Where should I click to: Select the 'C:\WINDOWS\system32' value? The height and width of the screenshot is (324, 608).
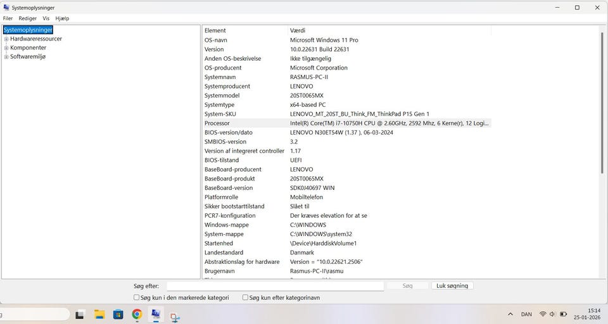pos(321,234)
